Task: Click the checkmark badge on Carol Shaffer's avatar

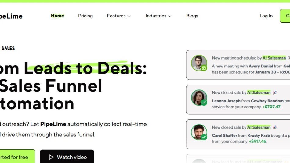Action: pos(204,137)
